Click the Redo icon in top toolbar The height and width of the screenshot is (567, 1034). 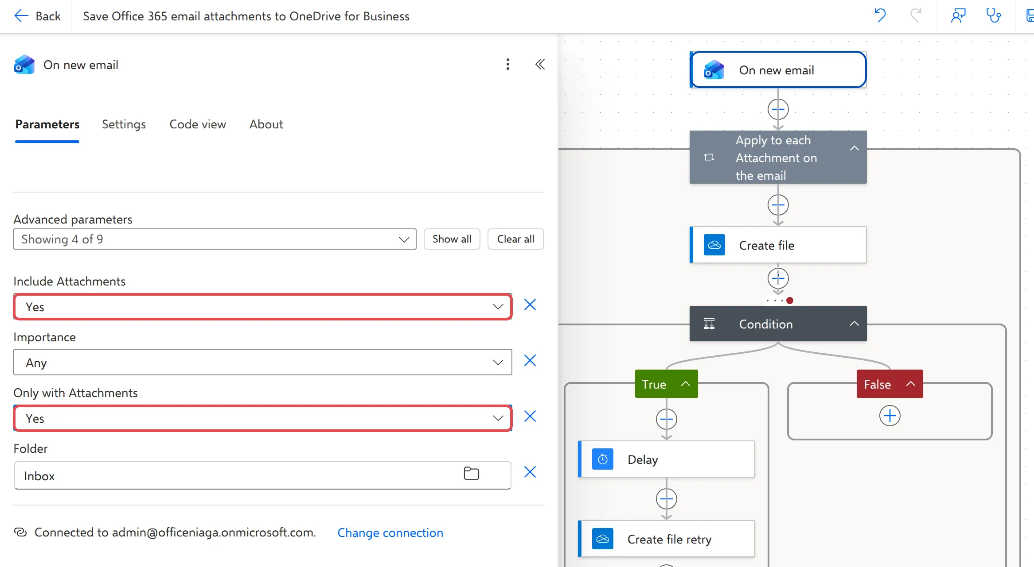pyautogui.click(x=916, y=16)
